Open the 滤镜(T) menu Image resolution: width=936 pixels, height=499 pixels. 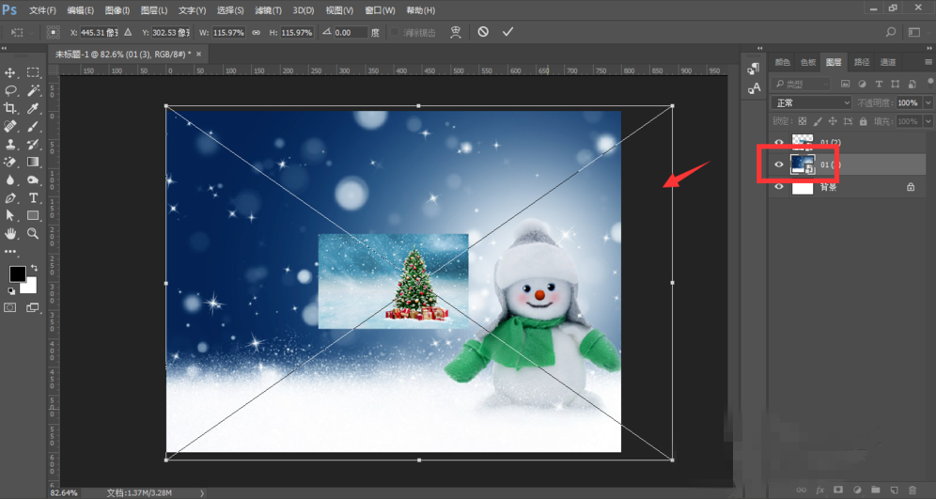coord(269,10)
